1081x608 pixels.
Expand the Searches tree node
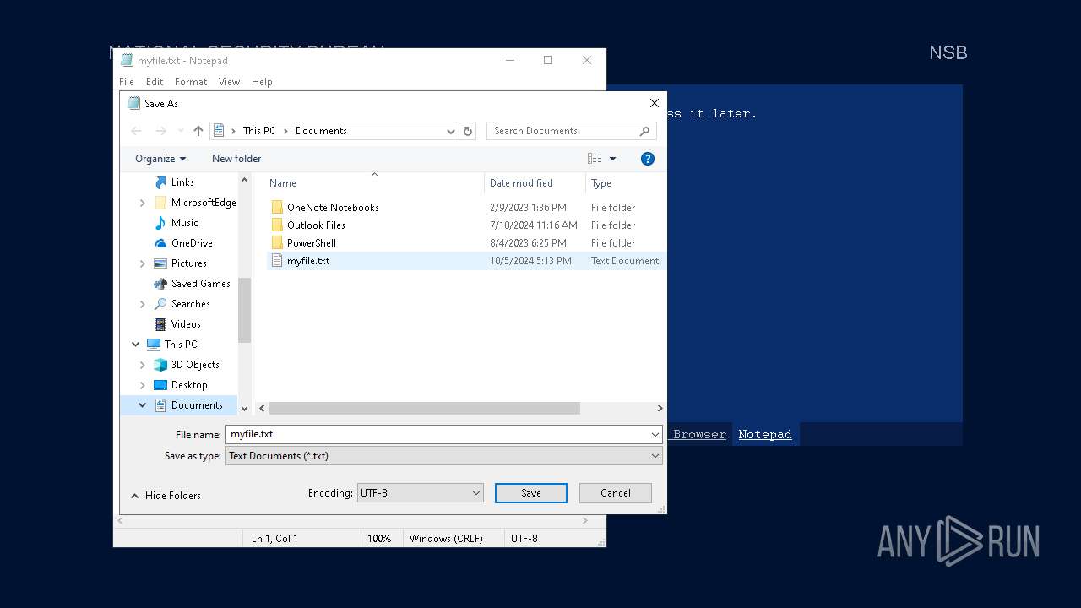tap(142, 304)
